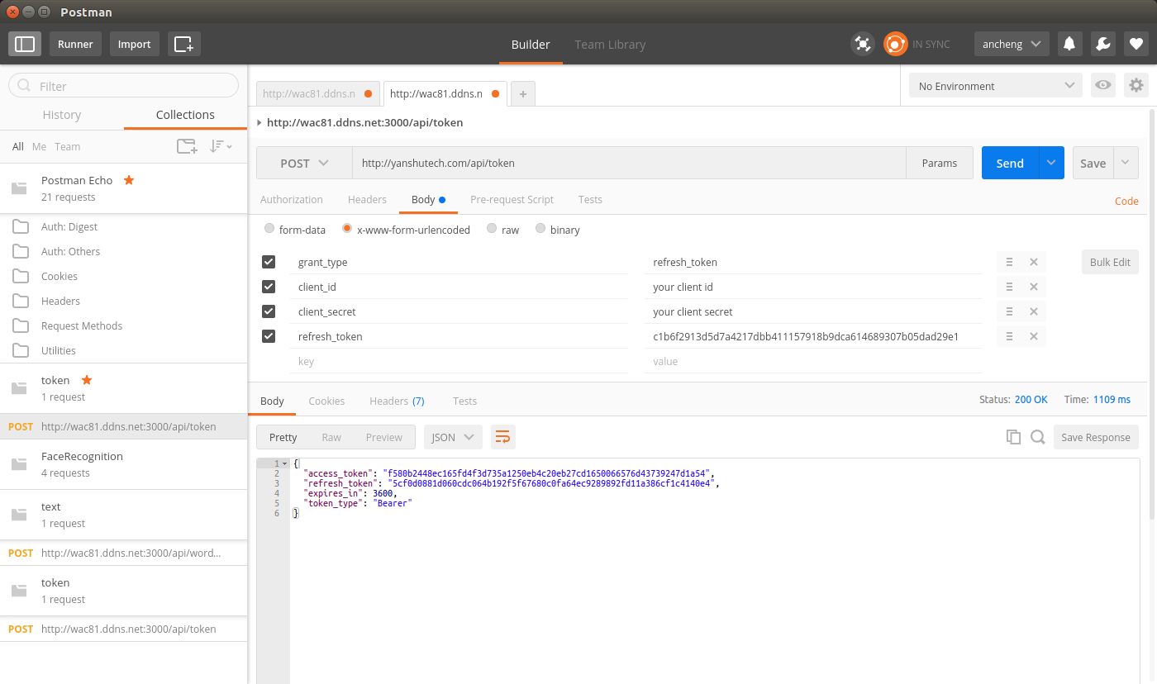Click drag handle of refresh_token row
This screenshot has height=684, width=1157.
click(1009, 336)
